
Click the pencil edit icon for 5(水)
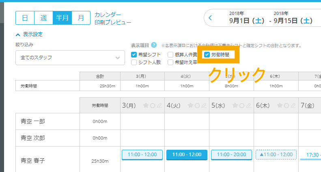point(248,105)
